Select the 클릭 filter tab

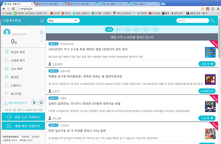click(118, 30)
